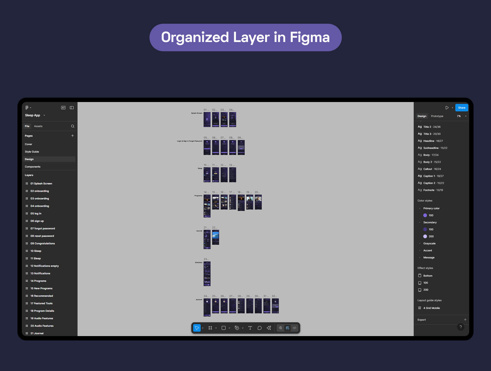
Task: Select the Text tool
Action: click(x=250, y=328)
